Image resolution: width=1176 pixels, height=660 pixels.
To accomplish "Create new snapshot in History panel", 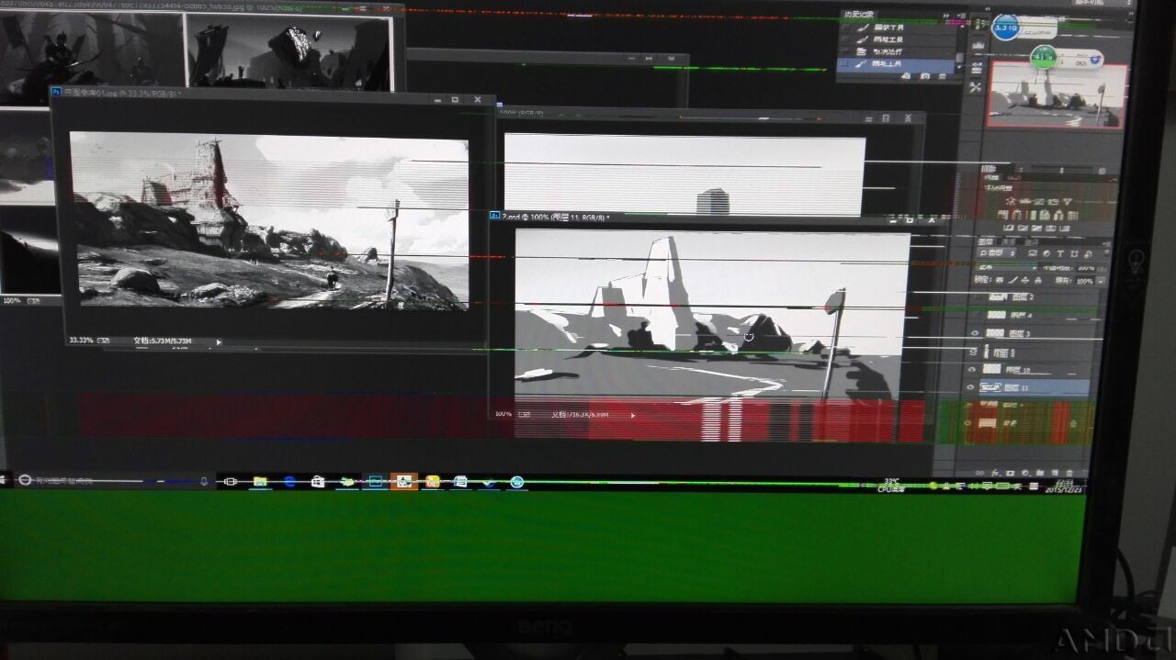I will [x=924, y=76].
